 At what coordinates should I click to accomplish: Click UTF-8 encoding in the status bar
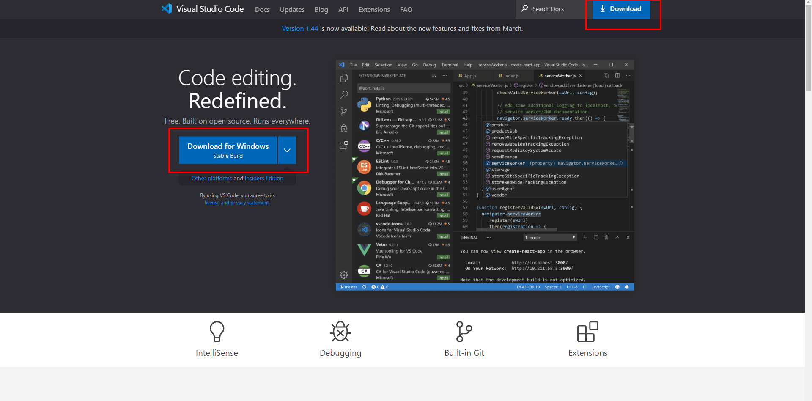click(x=572, y=287)
